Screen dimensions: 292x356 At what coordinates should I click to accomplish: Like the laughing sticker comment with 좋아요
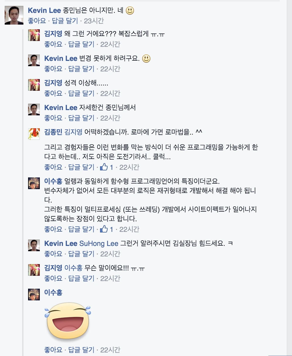point(53,350)
